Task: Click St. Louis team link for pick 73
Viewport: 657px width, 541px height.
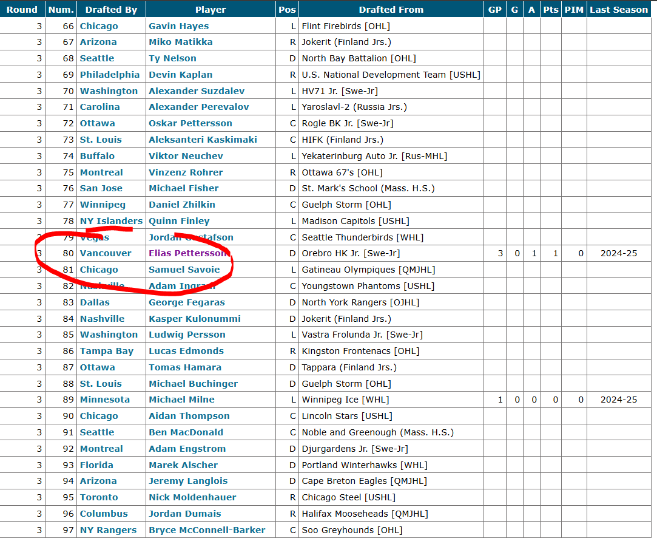Action: [101, 140]
